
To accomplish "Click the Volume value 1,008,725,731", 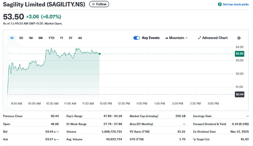I will click(x=112, y=131).
